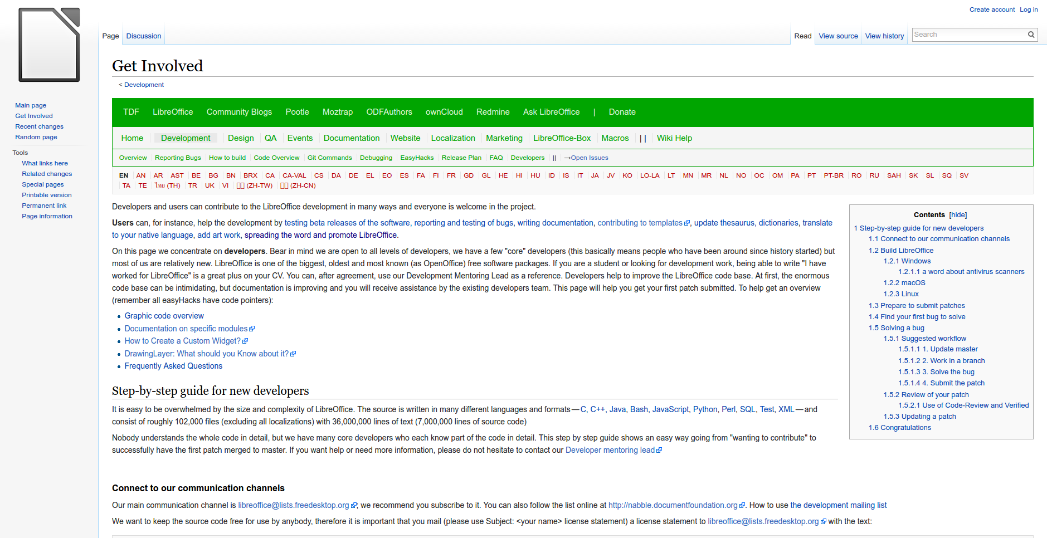This screenshot has height=538, width=1047.
Task: Click the LibreOffice logo in the sidebar
Action: (49, 45)
